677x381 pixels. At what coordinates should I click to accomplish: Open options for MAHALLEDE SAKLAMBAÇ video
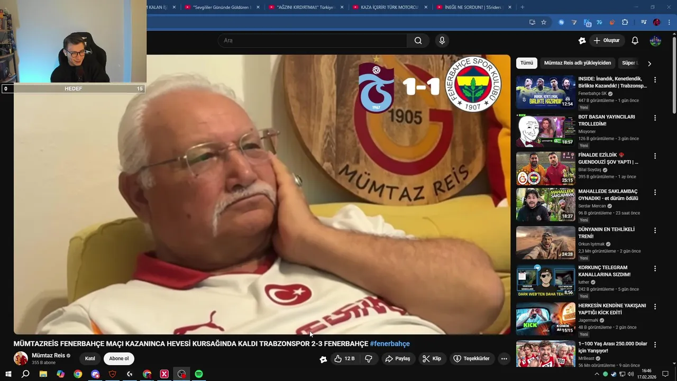click(655, 193)
